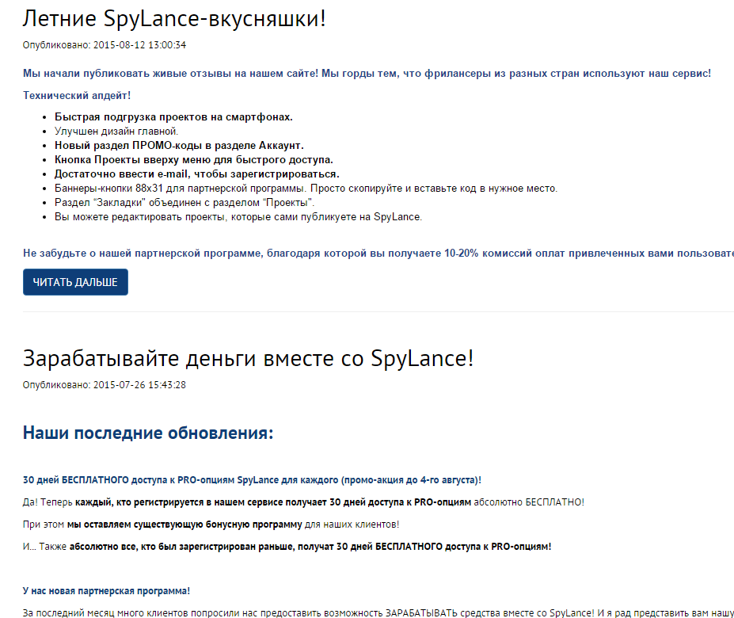
Task: Click bullet about "Закладки" merged with "Проекты"
Action: click(x=184, y=202)
